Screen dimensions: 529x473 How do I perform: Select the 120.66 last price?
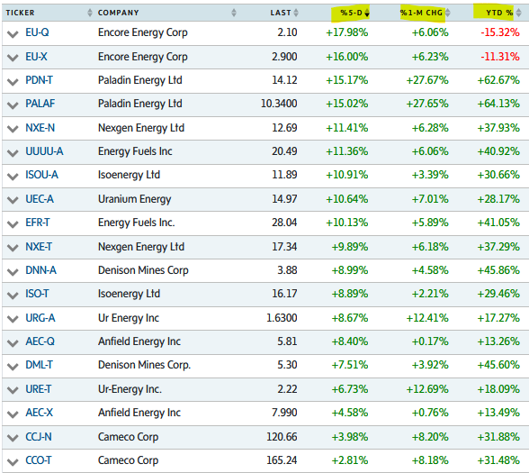(282, 437)
